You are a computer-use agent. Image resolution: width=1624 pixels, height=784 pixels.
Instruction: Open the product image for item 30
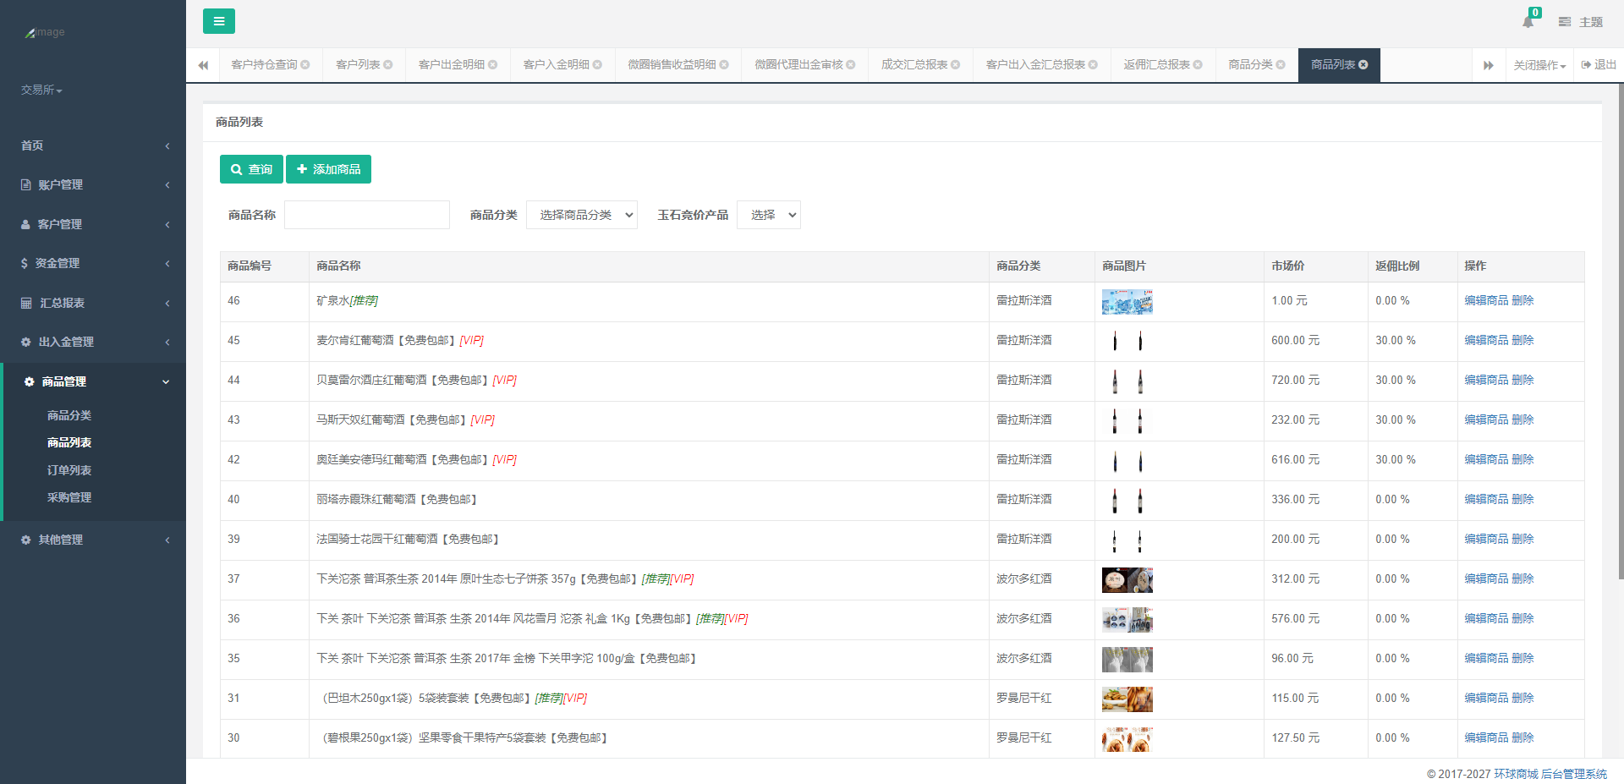[1127, 739]
